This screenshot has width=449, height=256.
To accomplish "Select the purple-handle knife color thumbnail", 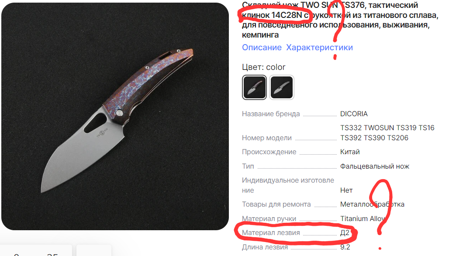I will (254, 87).
